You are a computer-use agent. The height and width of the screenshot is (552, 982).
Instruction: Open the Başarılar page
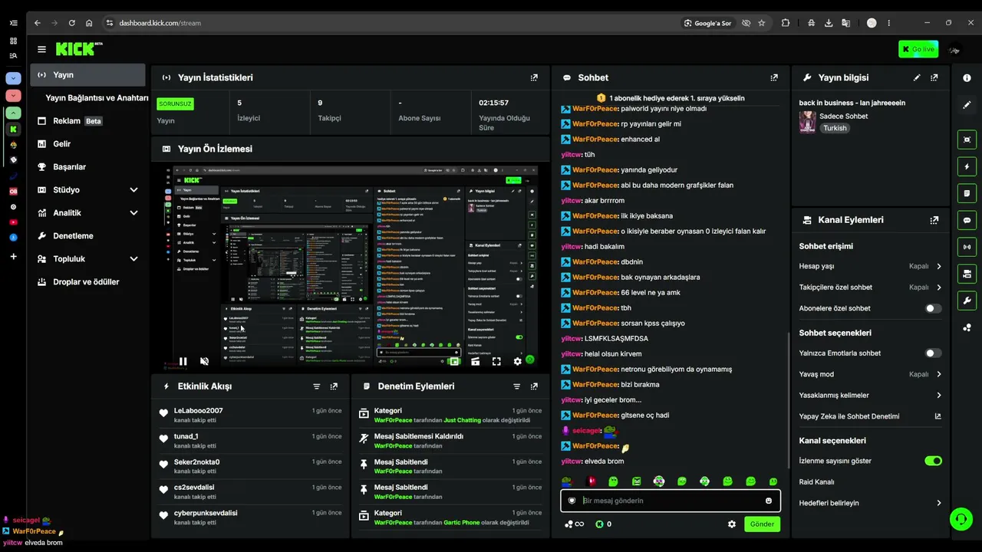(x=87, y=167)
